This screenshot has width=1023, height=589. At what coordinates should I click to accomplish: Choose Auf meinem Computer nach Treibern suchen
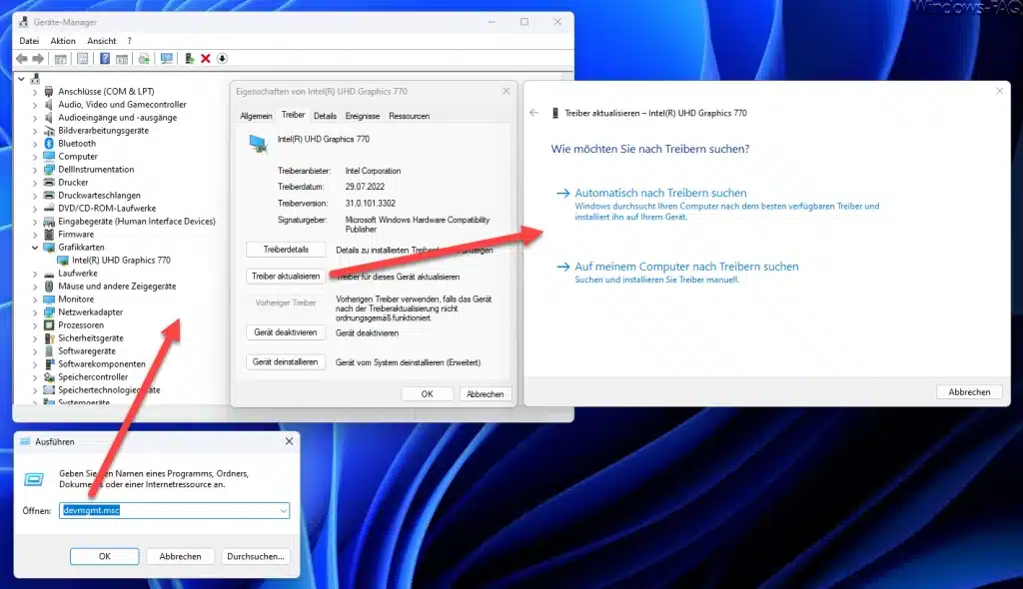[686, 267]
